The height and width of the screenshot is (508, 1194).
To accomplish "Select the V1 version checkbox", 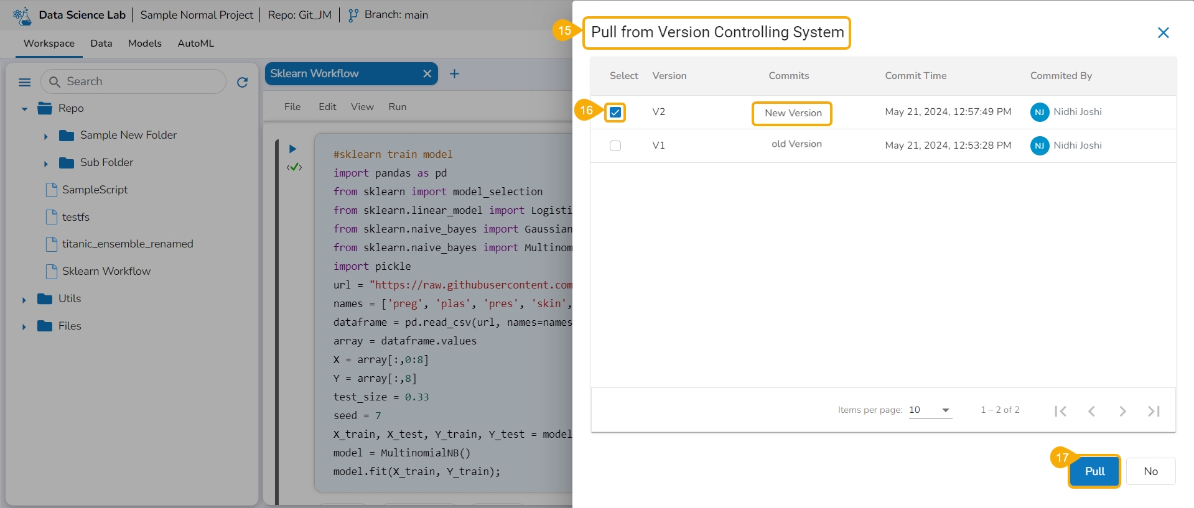I will coord(615,145).
